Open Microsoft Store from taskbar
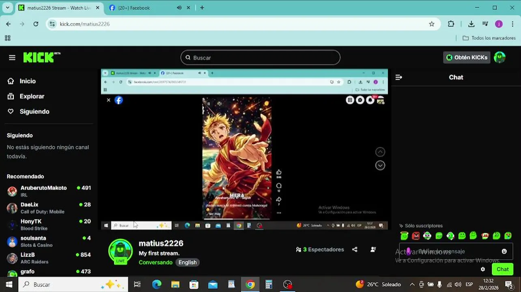The image size is (521, 292). coord(194,285)
